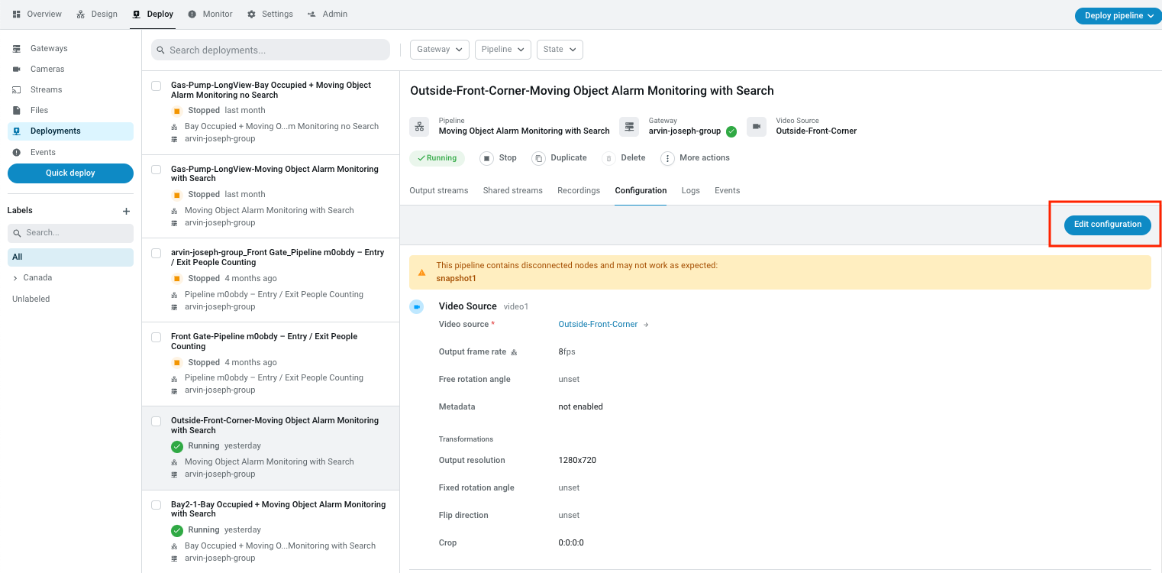Screen dimensions: 1162x573
Task: Duplicate this deployment
Action: [560, 158]
